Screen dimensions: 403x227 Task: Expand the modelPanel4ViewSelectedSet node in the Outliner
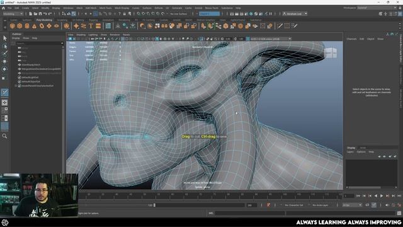(16, 86)
